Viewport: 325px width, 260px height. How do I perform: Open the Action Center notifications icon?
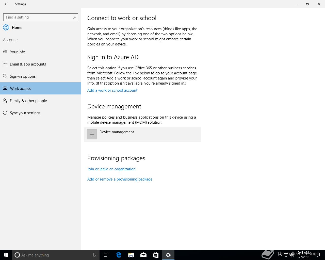[x=317, y=255]
